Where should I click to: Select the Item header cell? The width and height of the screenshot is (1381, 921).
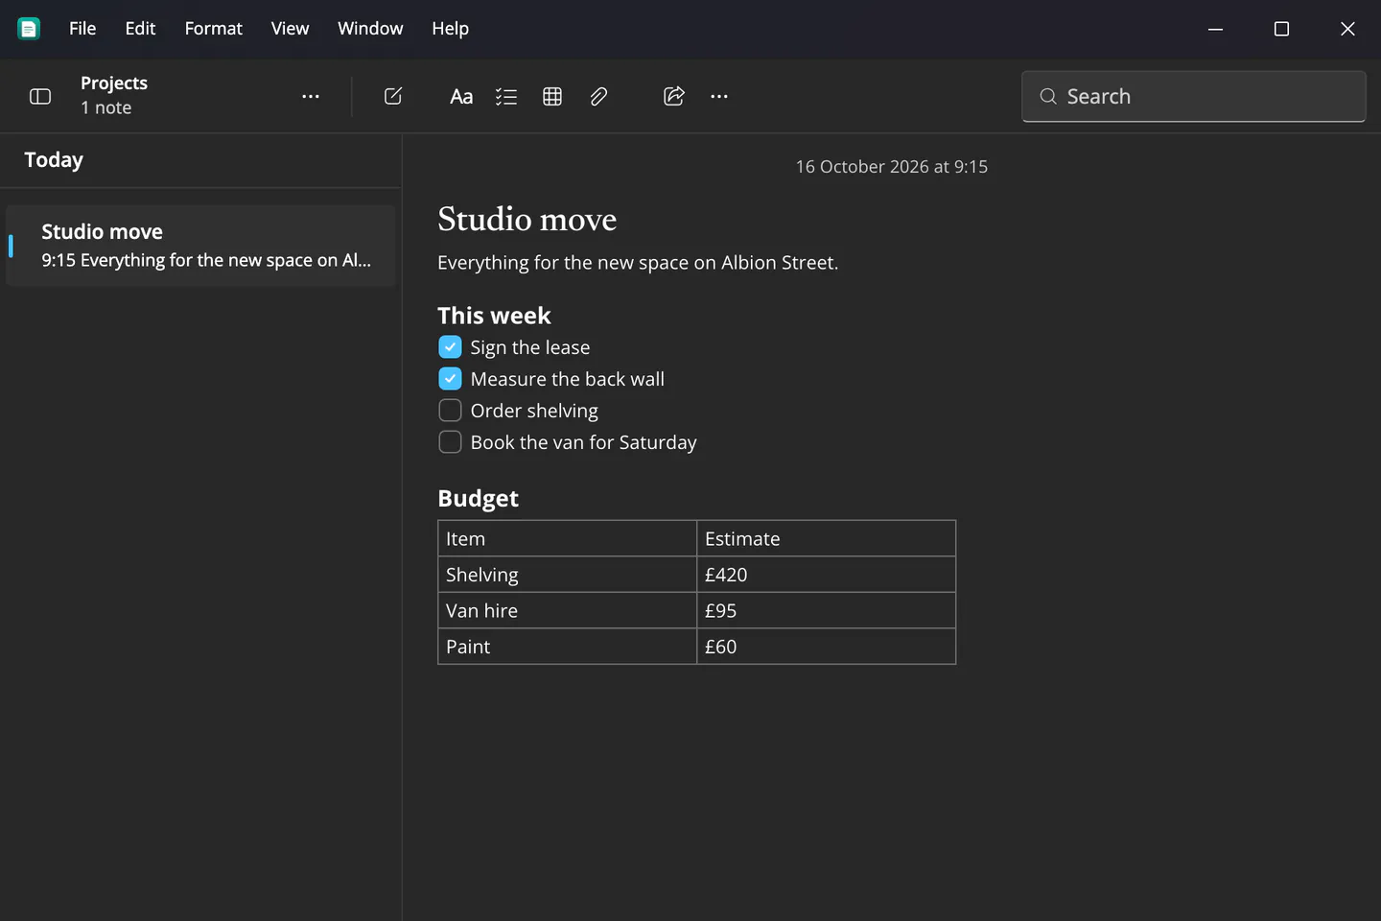pyautogui.click(x=567, y=538)
